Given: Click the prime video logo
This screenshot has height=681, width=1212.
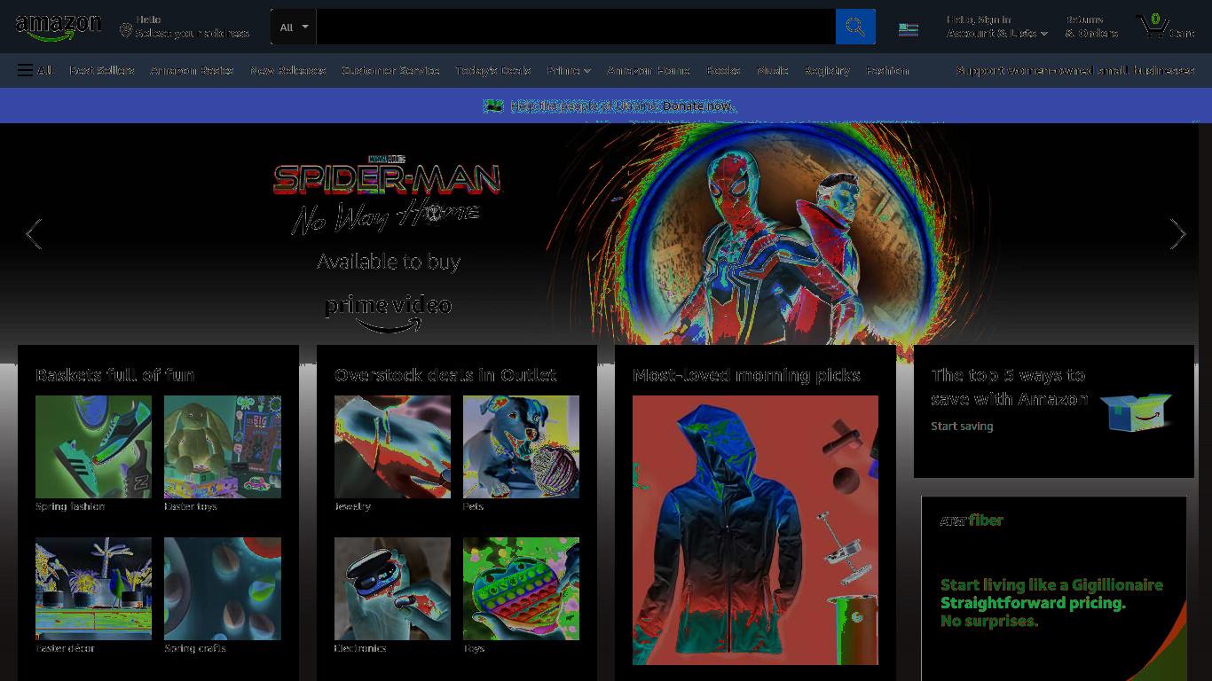Looking at the screenshot, I should [x=389, y=313].
